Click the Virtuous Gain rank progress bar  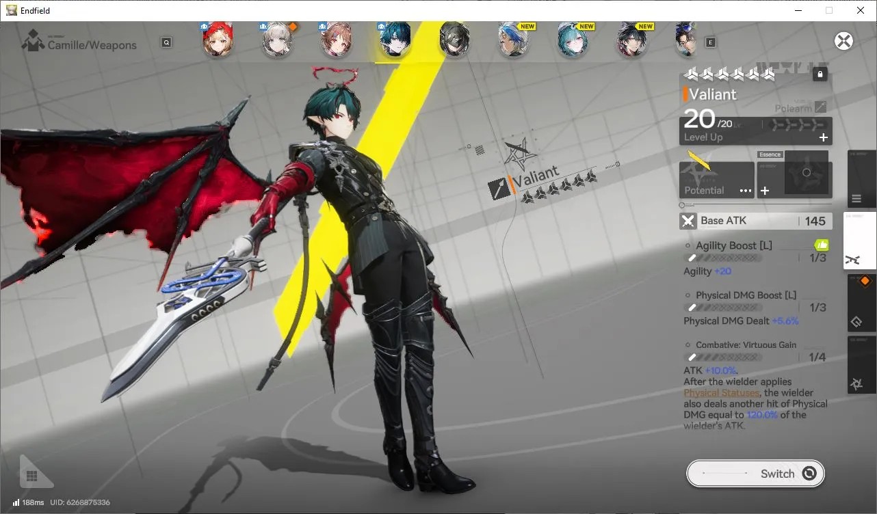[x=723, y=357]
